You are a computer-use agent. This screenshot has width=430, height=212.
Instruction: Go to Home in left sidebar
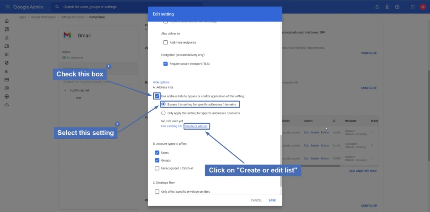7,21
